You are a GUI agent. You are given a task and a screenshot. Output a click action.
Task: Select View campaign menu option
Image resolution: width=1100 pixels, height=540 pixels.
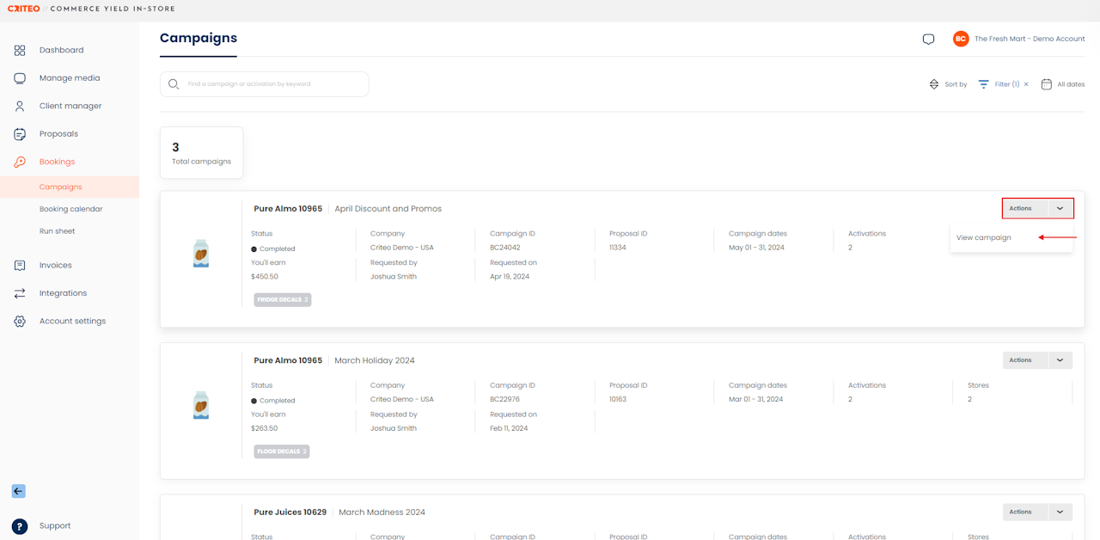[984, 238]
